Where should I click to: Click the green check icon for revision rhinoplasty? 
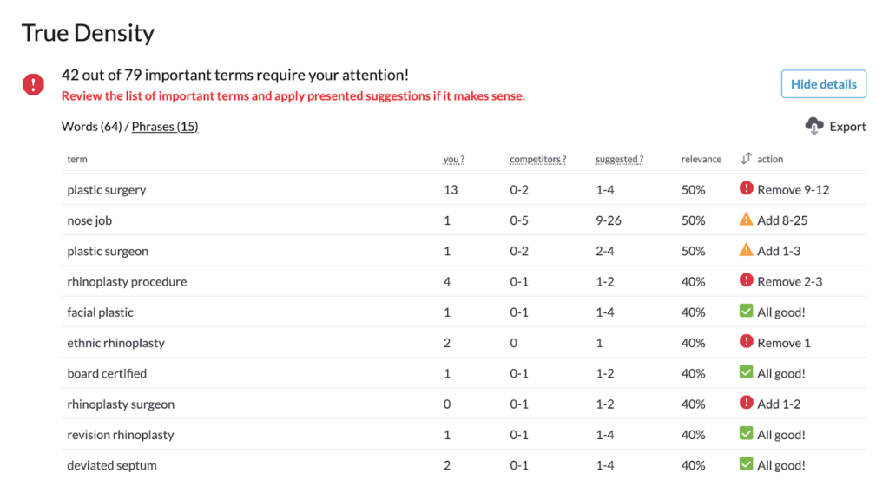746,433
